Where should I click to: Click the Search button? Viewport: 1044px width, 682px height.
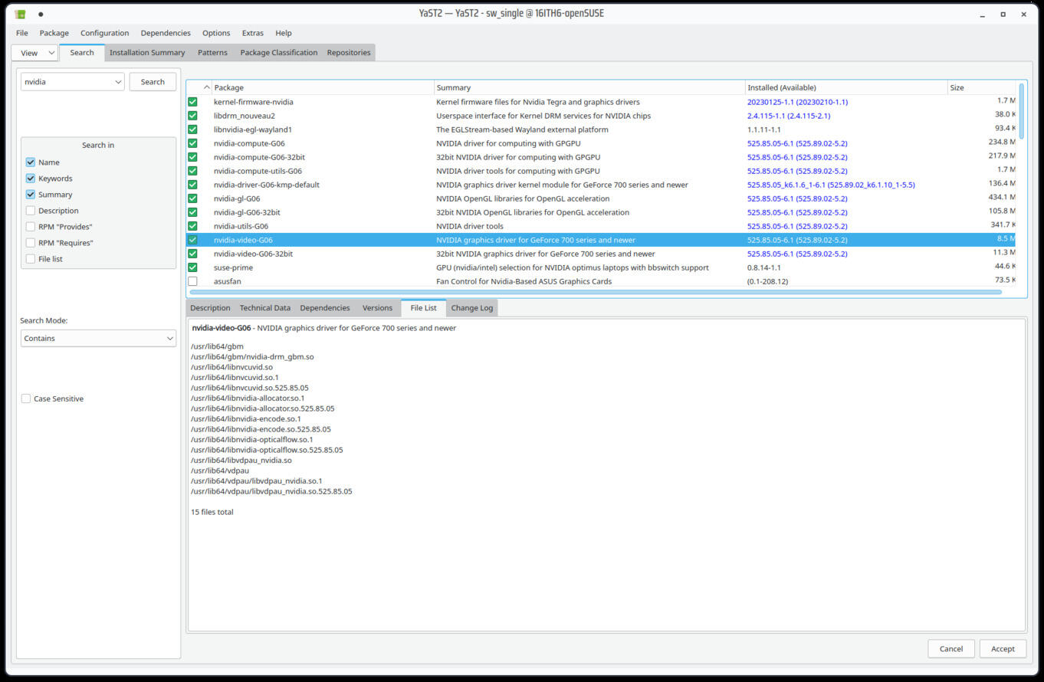(x=153, y=82)
